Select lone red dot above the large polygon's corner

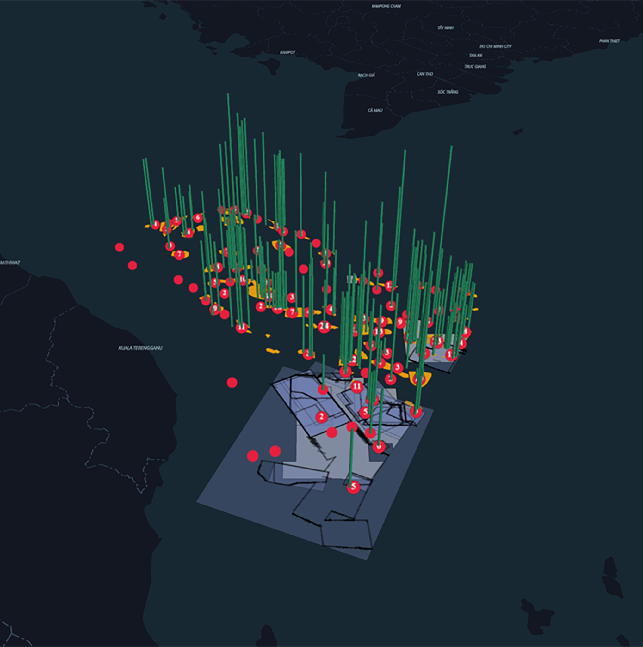click(232, 382)
